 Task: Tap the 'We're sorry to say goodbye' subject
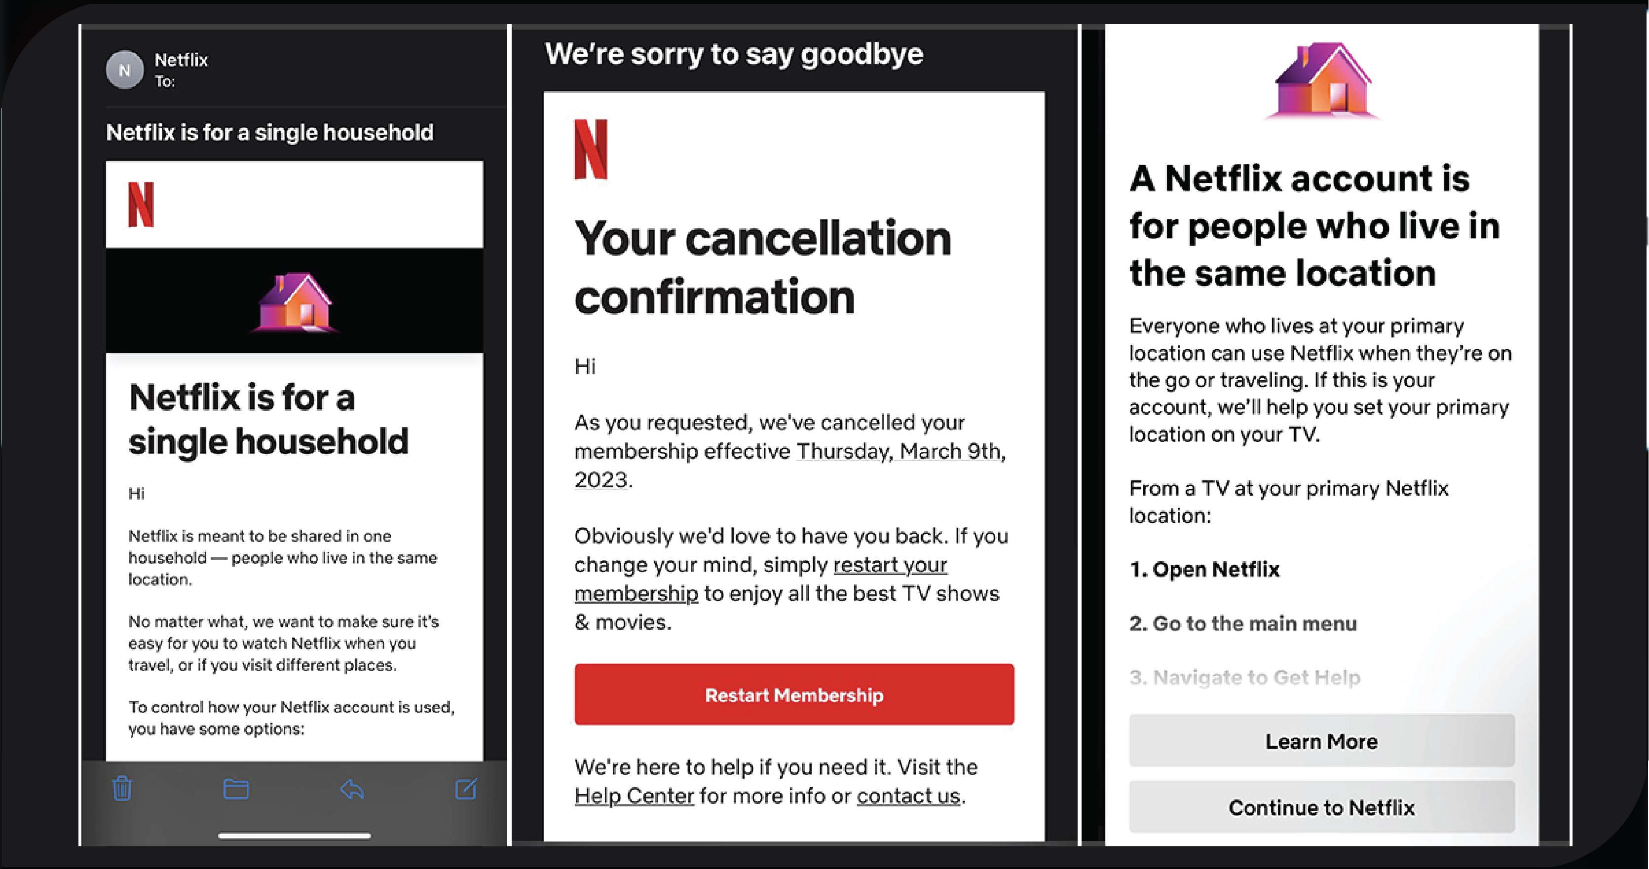coord(734,54)
